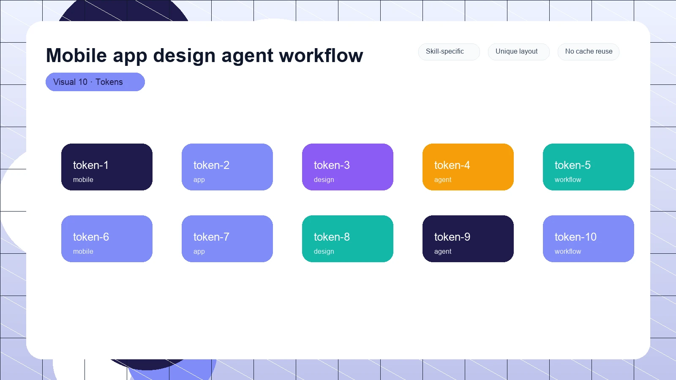Click the token-1 mobile card
Image resolution: width=676 pixels, height=380 pixels.
coord(107,167)
